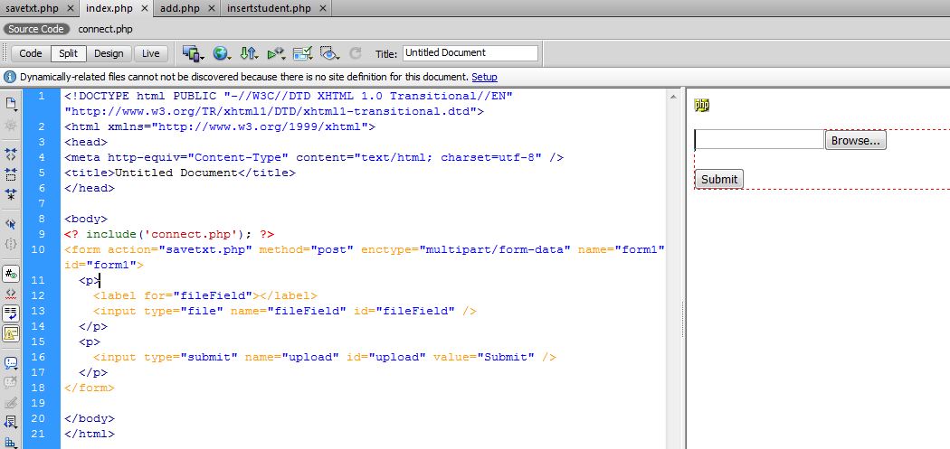Click the Collapse Full Tag icon

click(x=11, y=154)
